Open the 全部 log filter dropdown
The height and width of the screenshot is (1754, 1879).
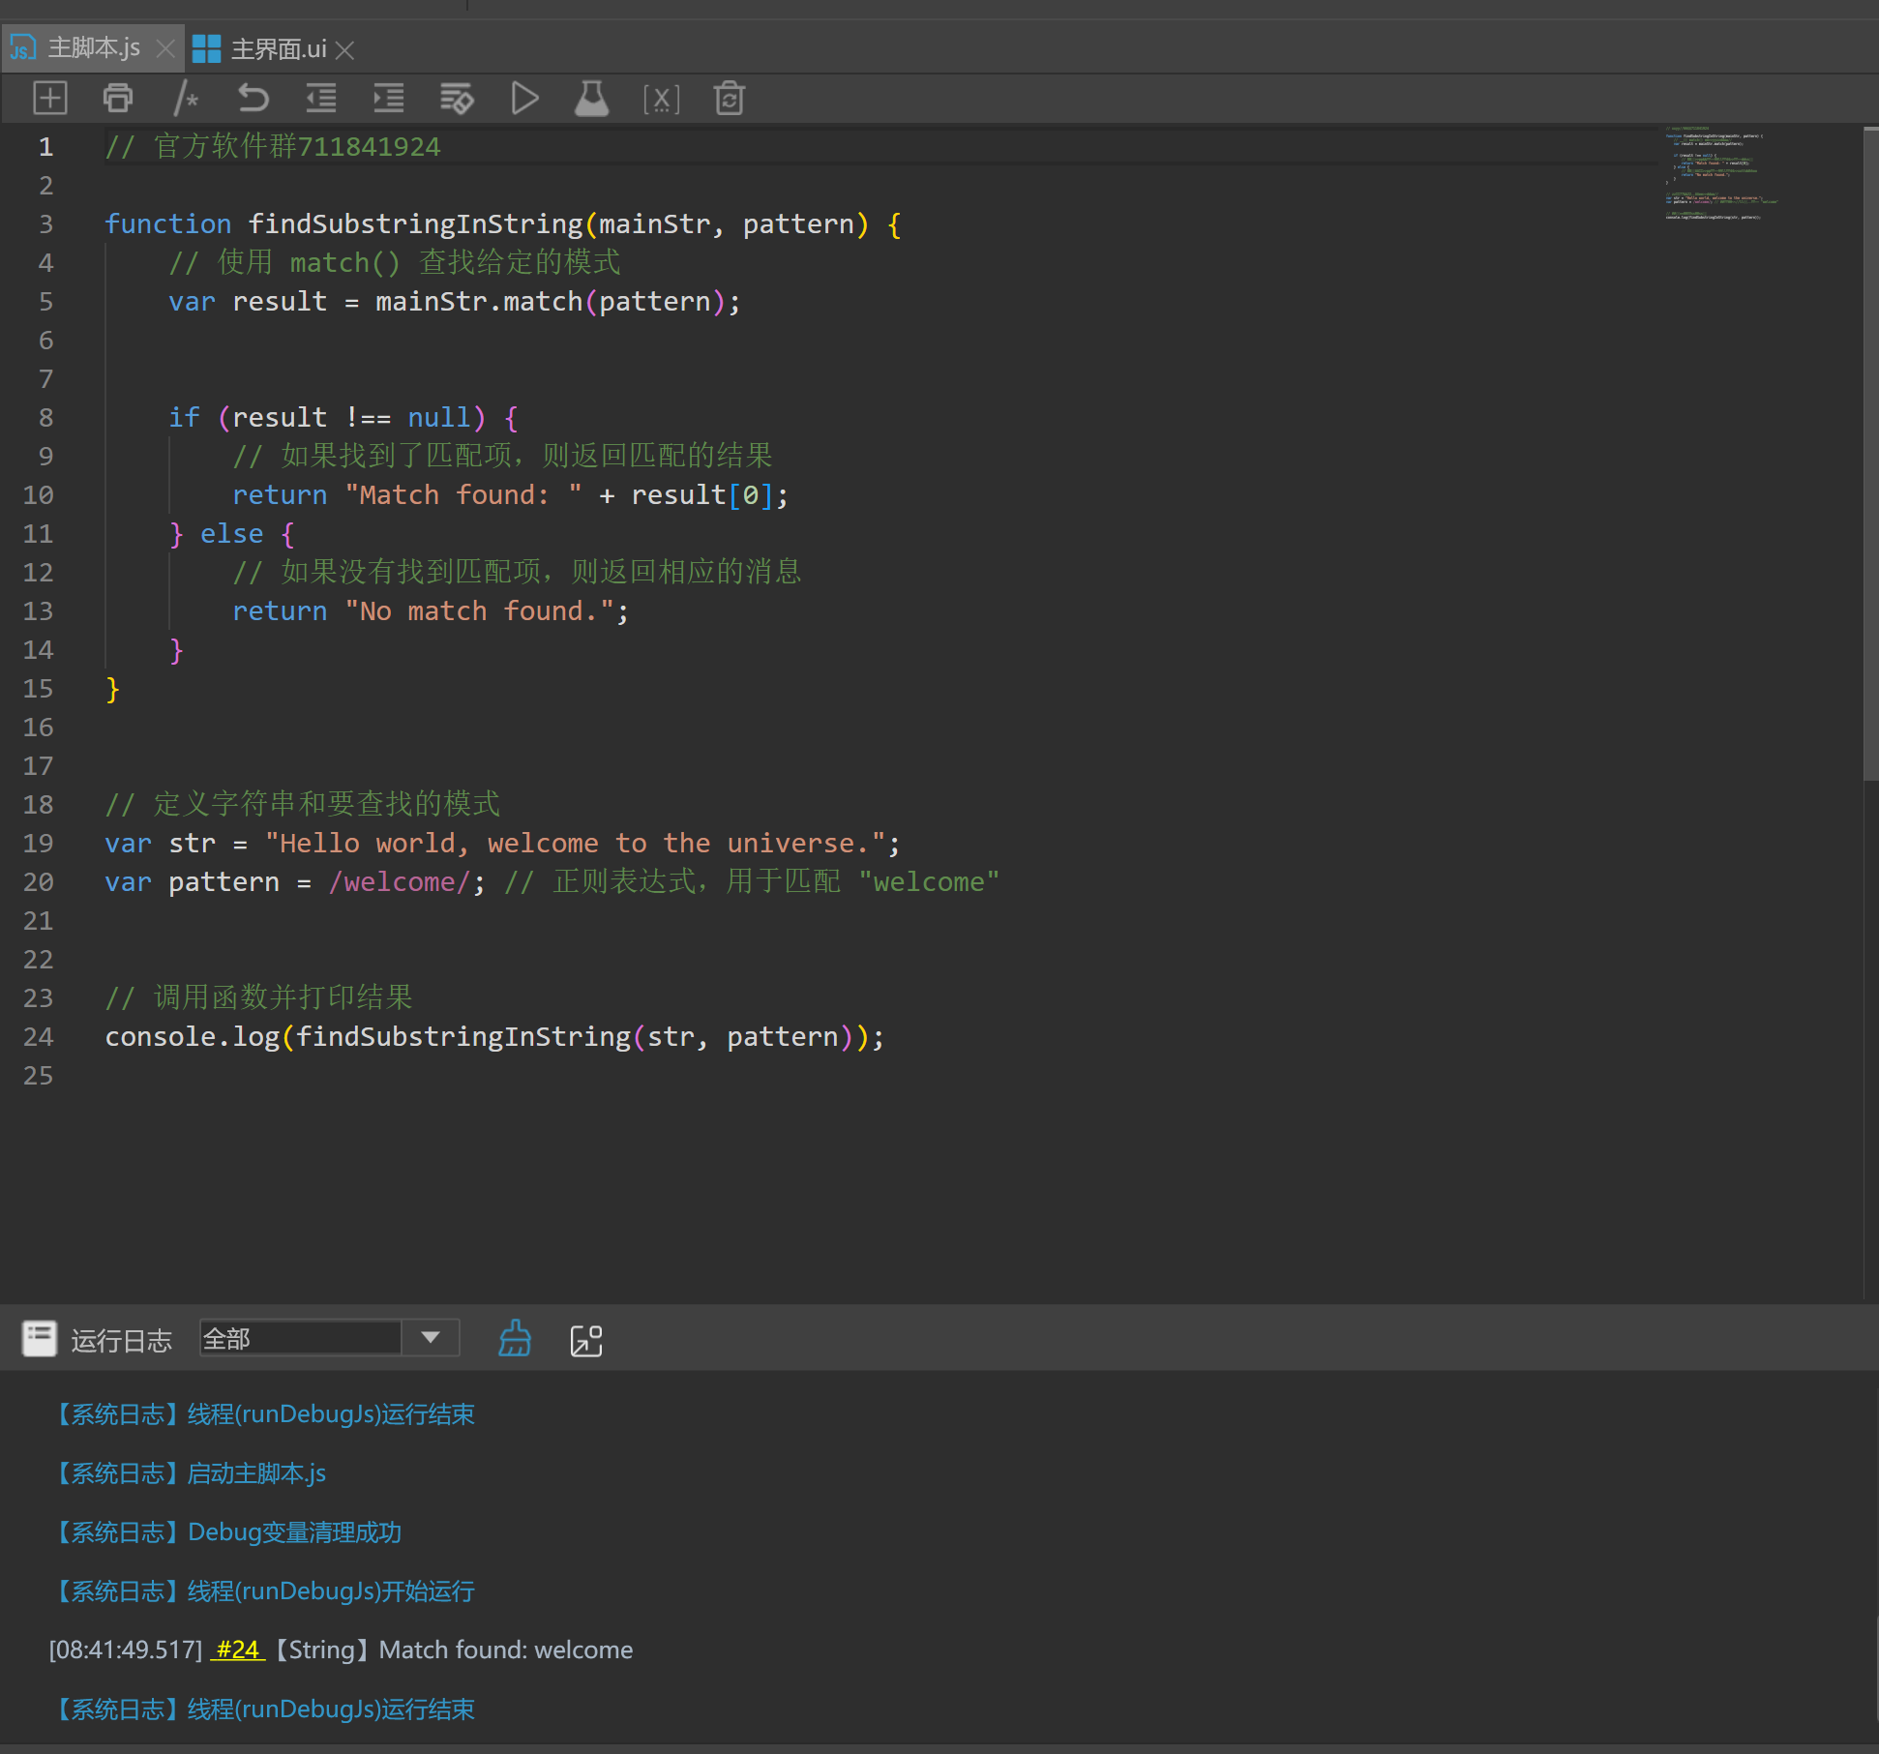[x=432, y=1338]
